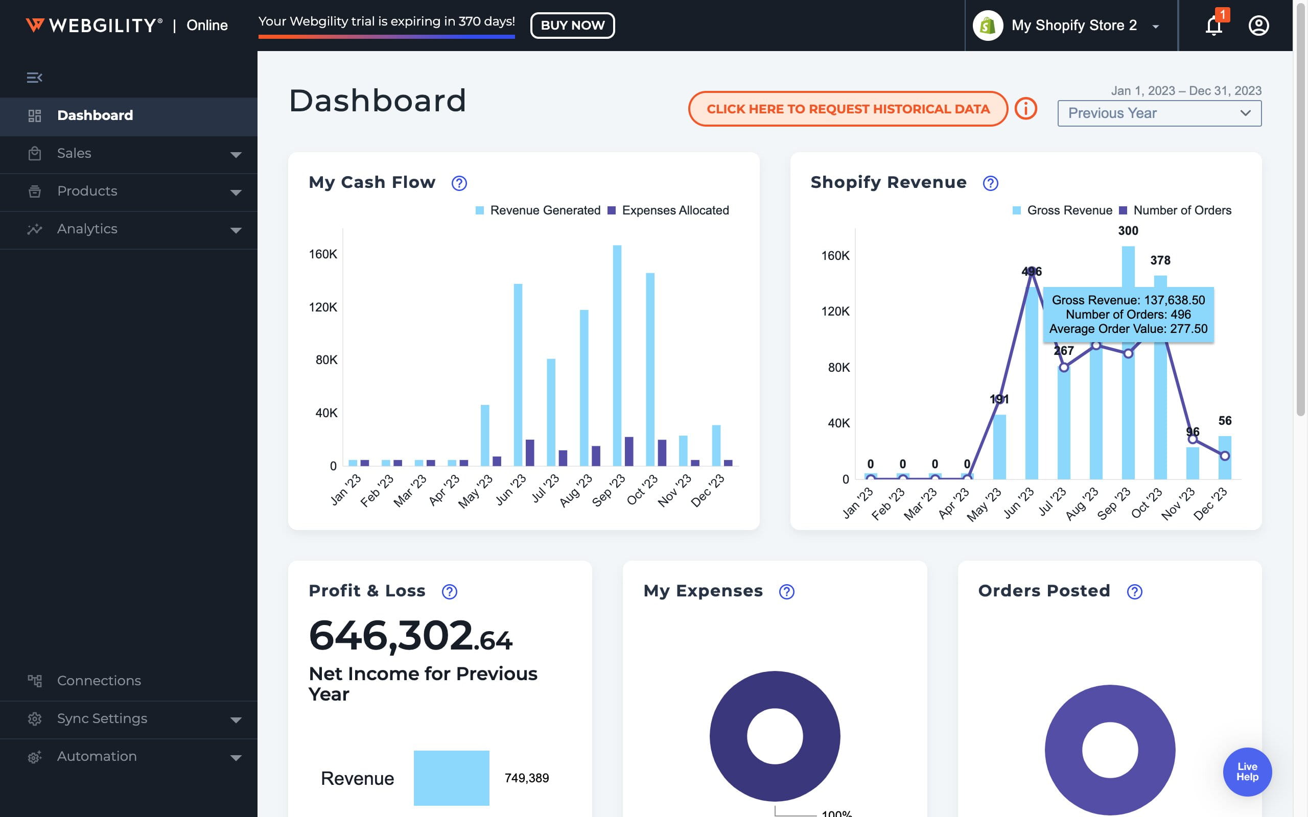The width and height of the screenshot is (1308, 817).
Task: Collapse the sidebar menu icon
Action: [35, 78]
